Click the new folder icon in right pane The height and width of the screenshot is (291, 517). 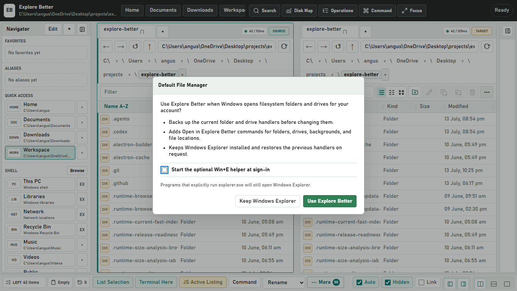[415, 92]
